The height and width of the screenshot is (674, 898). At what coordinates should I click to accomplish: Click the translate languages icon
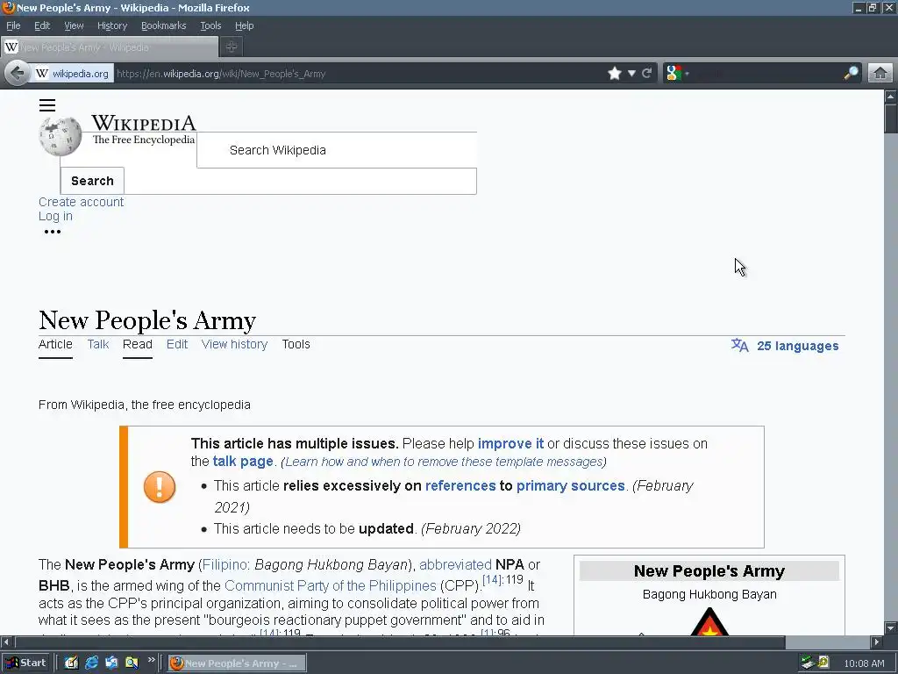(x=739, y=345)
